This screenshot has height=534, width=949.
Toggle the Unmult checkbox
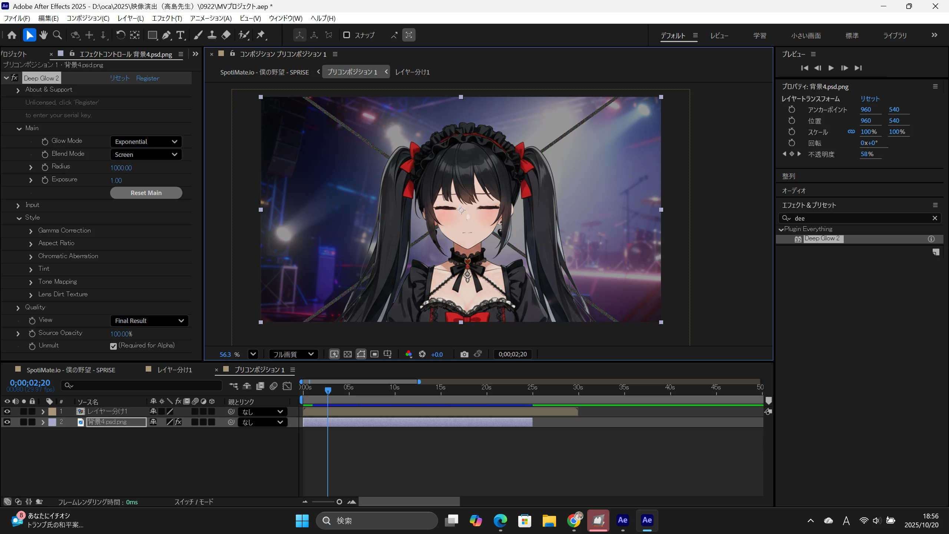coord(113,346)
